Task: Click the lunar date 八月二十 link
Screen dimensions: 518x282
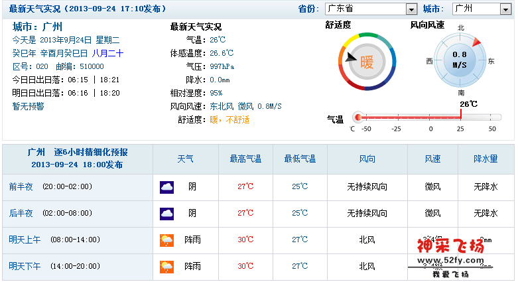Action: (x=107, y=53)
